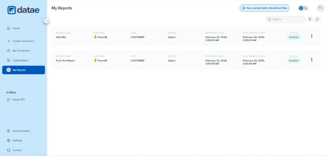Go to Home in sidebar
The image size is (328, 156).
point(16,28)
